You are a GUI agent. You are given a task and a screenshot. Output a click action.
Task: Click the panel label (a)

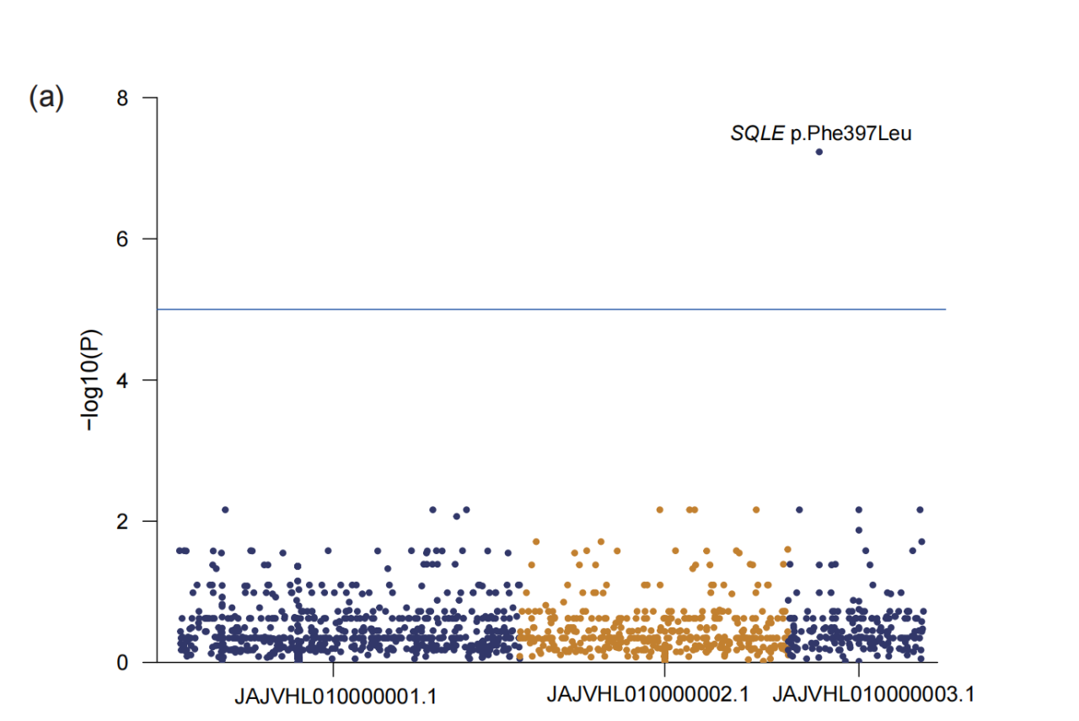(46, 98)
